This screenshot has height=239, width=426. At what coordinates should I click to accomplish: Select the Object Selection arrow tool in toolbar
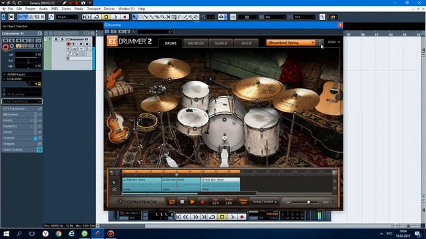coord(134,17)
